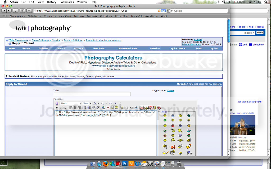Toggle bold formatting in message editor
This screenshot has height=169, width=271.
(x=57, y=107)
